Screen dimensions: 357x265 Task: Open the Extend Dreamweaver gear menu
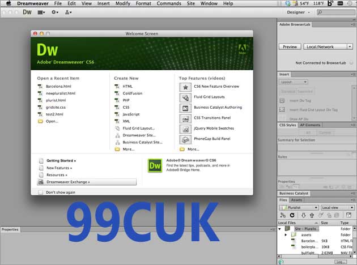coord(55,12)
